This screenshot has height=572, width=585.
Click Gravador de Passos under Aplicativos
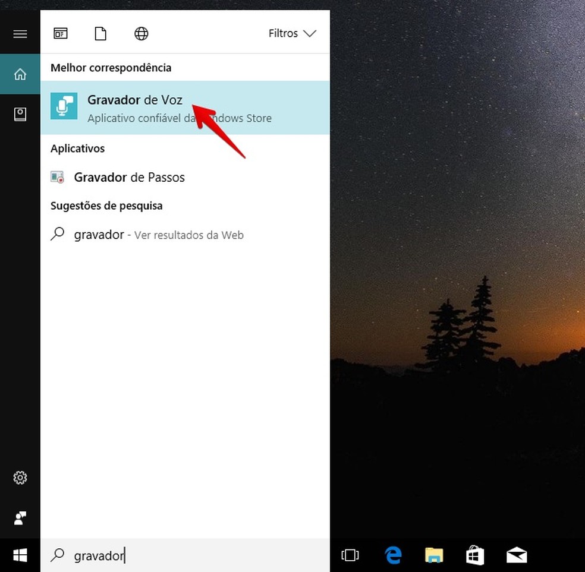point(128,177)
